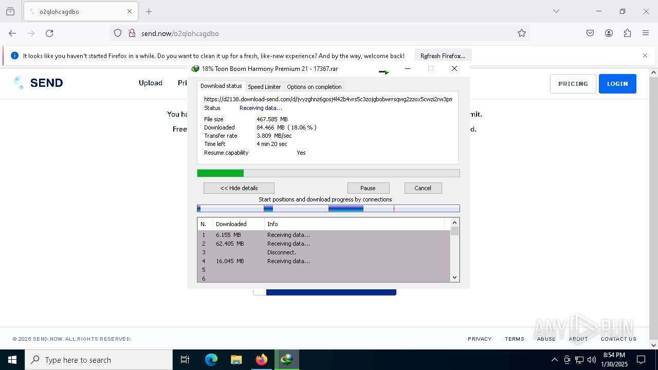The image size is (658, 370).
Task: Close the o2qlohcagdbo tab
Action: [130, 11]
